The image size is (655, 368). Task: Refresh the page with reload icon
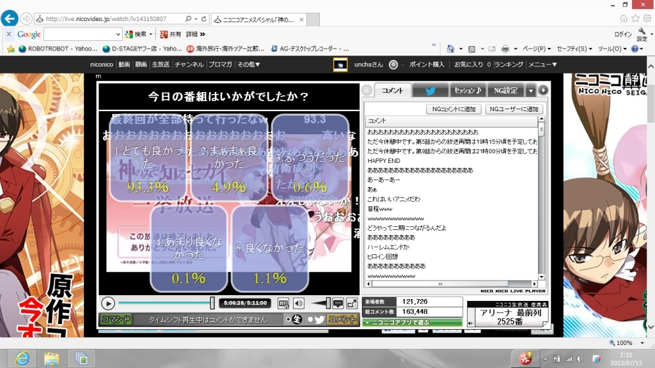(x=204, y=19)
